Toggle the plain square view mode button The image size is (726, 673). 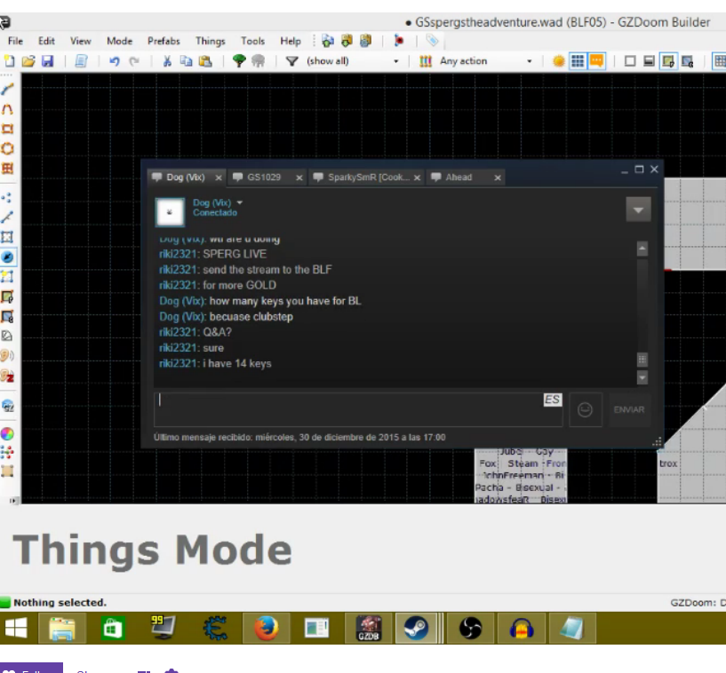click(x=630, y=61)
